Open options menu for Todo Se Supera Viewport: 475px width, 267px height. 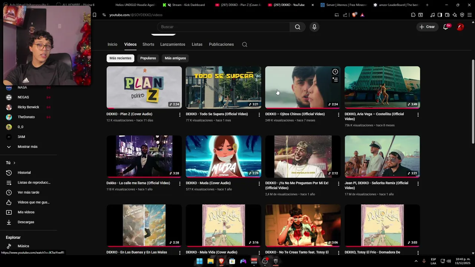(x=259, y=115)
